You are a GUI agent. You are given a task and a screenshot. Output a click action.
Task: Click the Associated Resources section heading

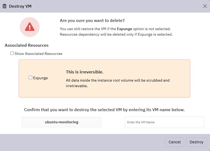tap(27, 45)
